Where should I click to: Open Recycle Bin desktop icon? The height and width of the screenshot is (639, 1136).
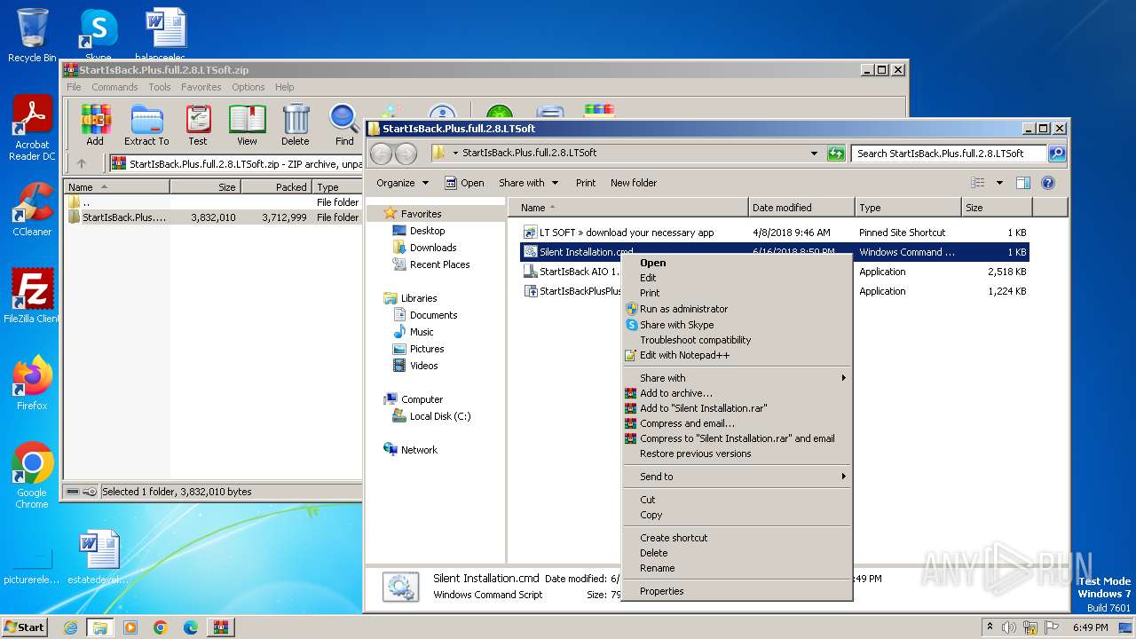(32, 35)
